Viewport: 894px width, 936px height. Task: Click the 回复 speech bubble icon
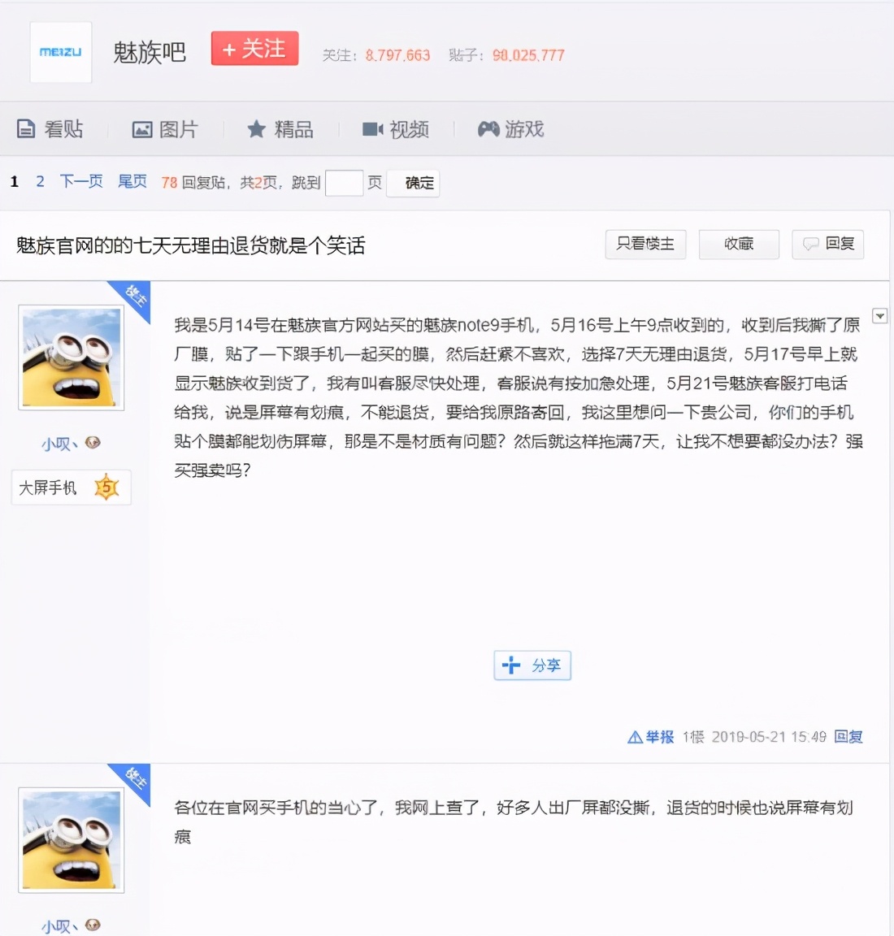[809, 245]
